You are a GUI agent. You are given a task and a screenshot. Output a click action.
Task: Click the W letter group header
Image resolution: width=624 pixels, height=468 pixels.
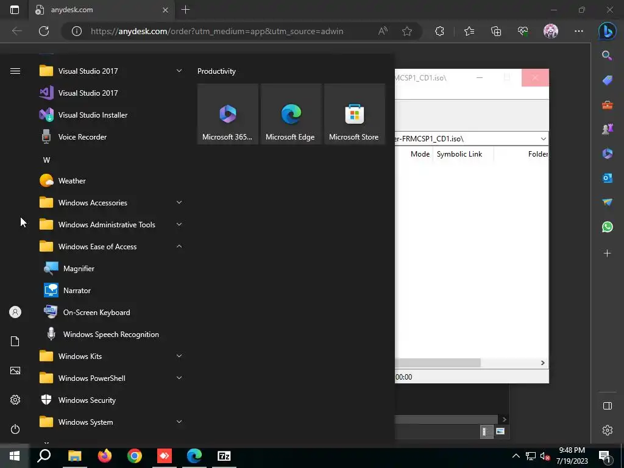tap(46, 160)
